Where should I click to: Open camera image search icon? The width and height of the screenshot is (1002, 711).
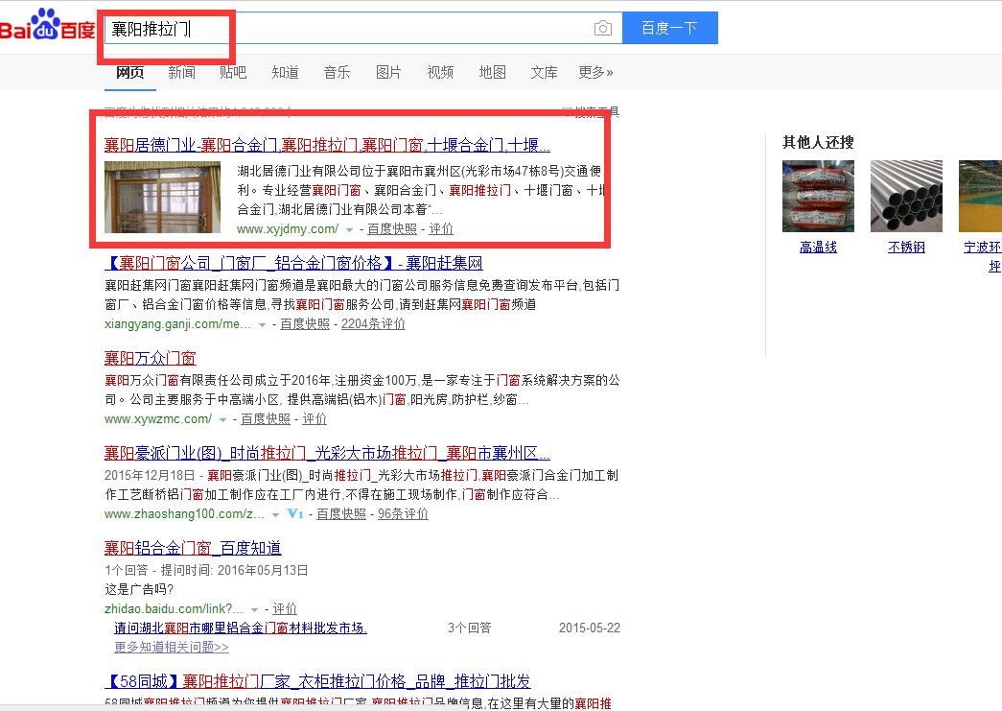[602, 28]
